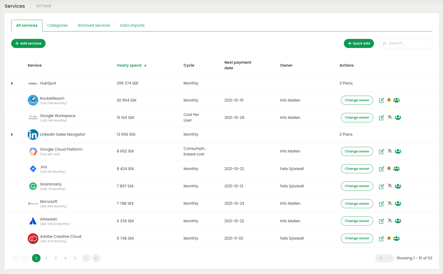
Task: Click the Add services button
Action: [28, 43]
